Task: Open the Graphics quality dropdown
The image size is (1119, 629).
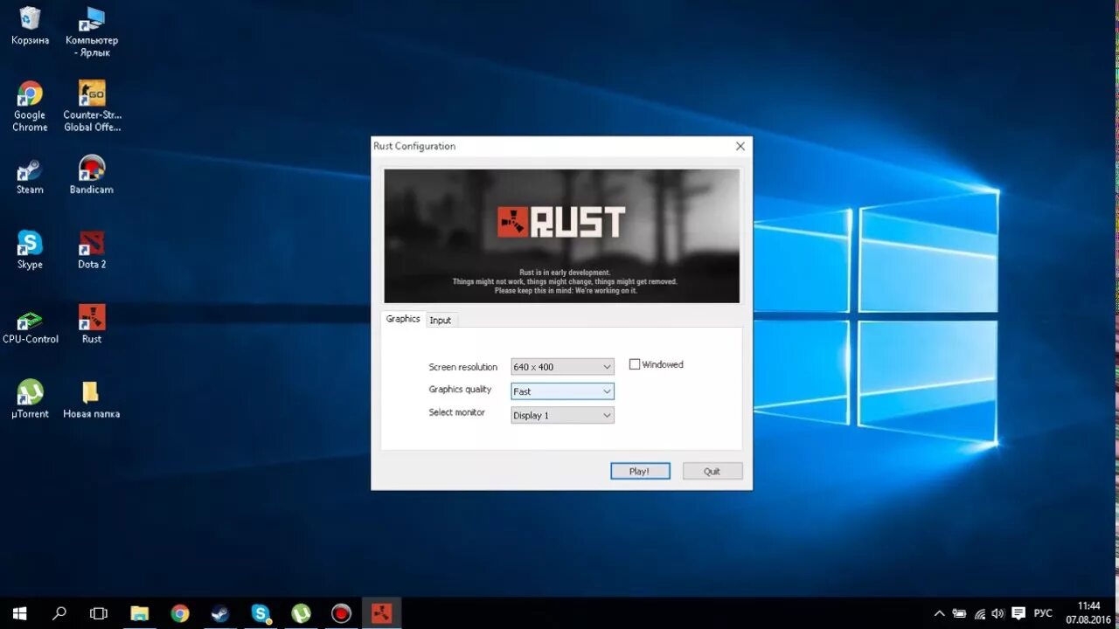Action: [x=562, y=391]
